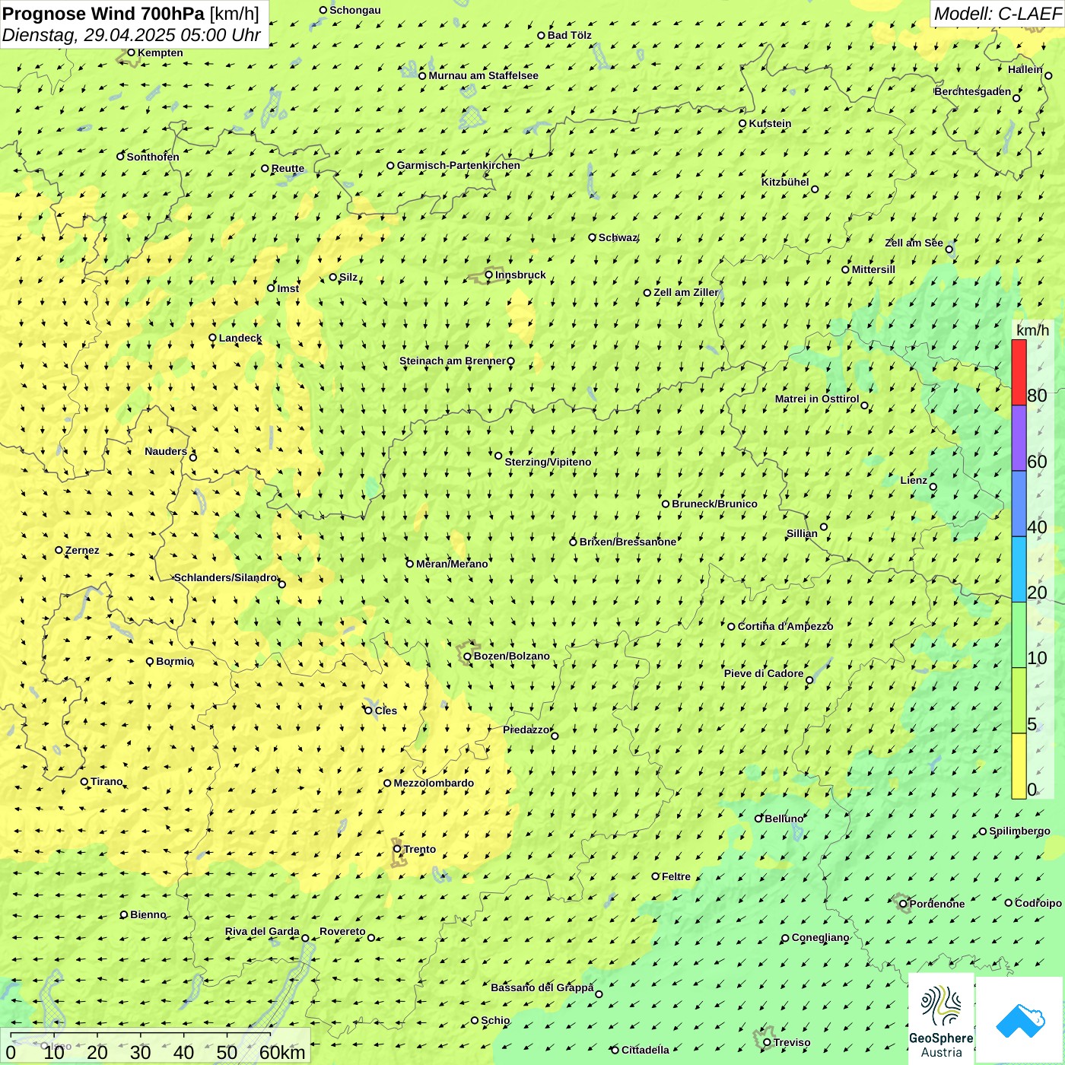Click the 'Garmisch-Partenkirchen' label
The height and width of the screenshot is (1065, 1065).
459,165
